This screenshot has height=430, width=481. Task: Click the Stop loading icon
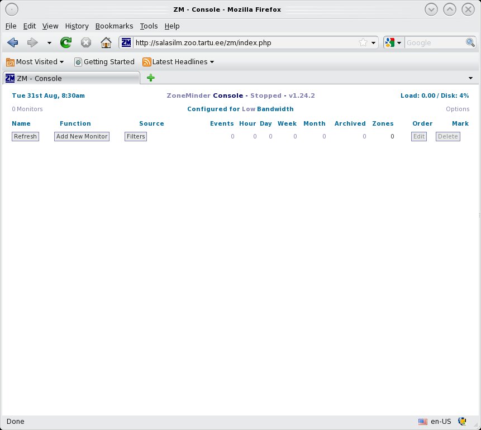[85, 42]
